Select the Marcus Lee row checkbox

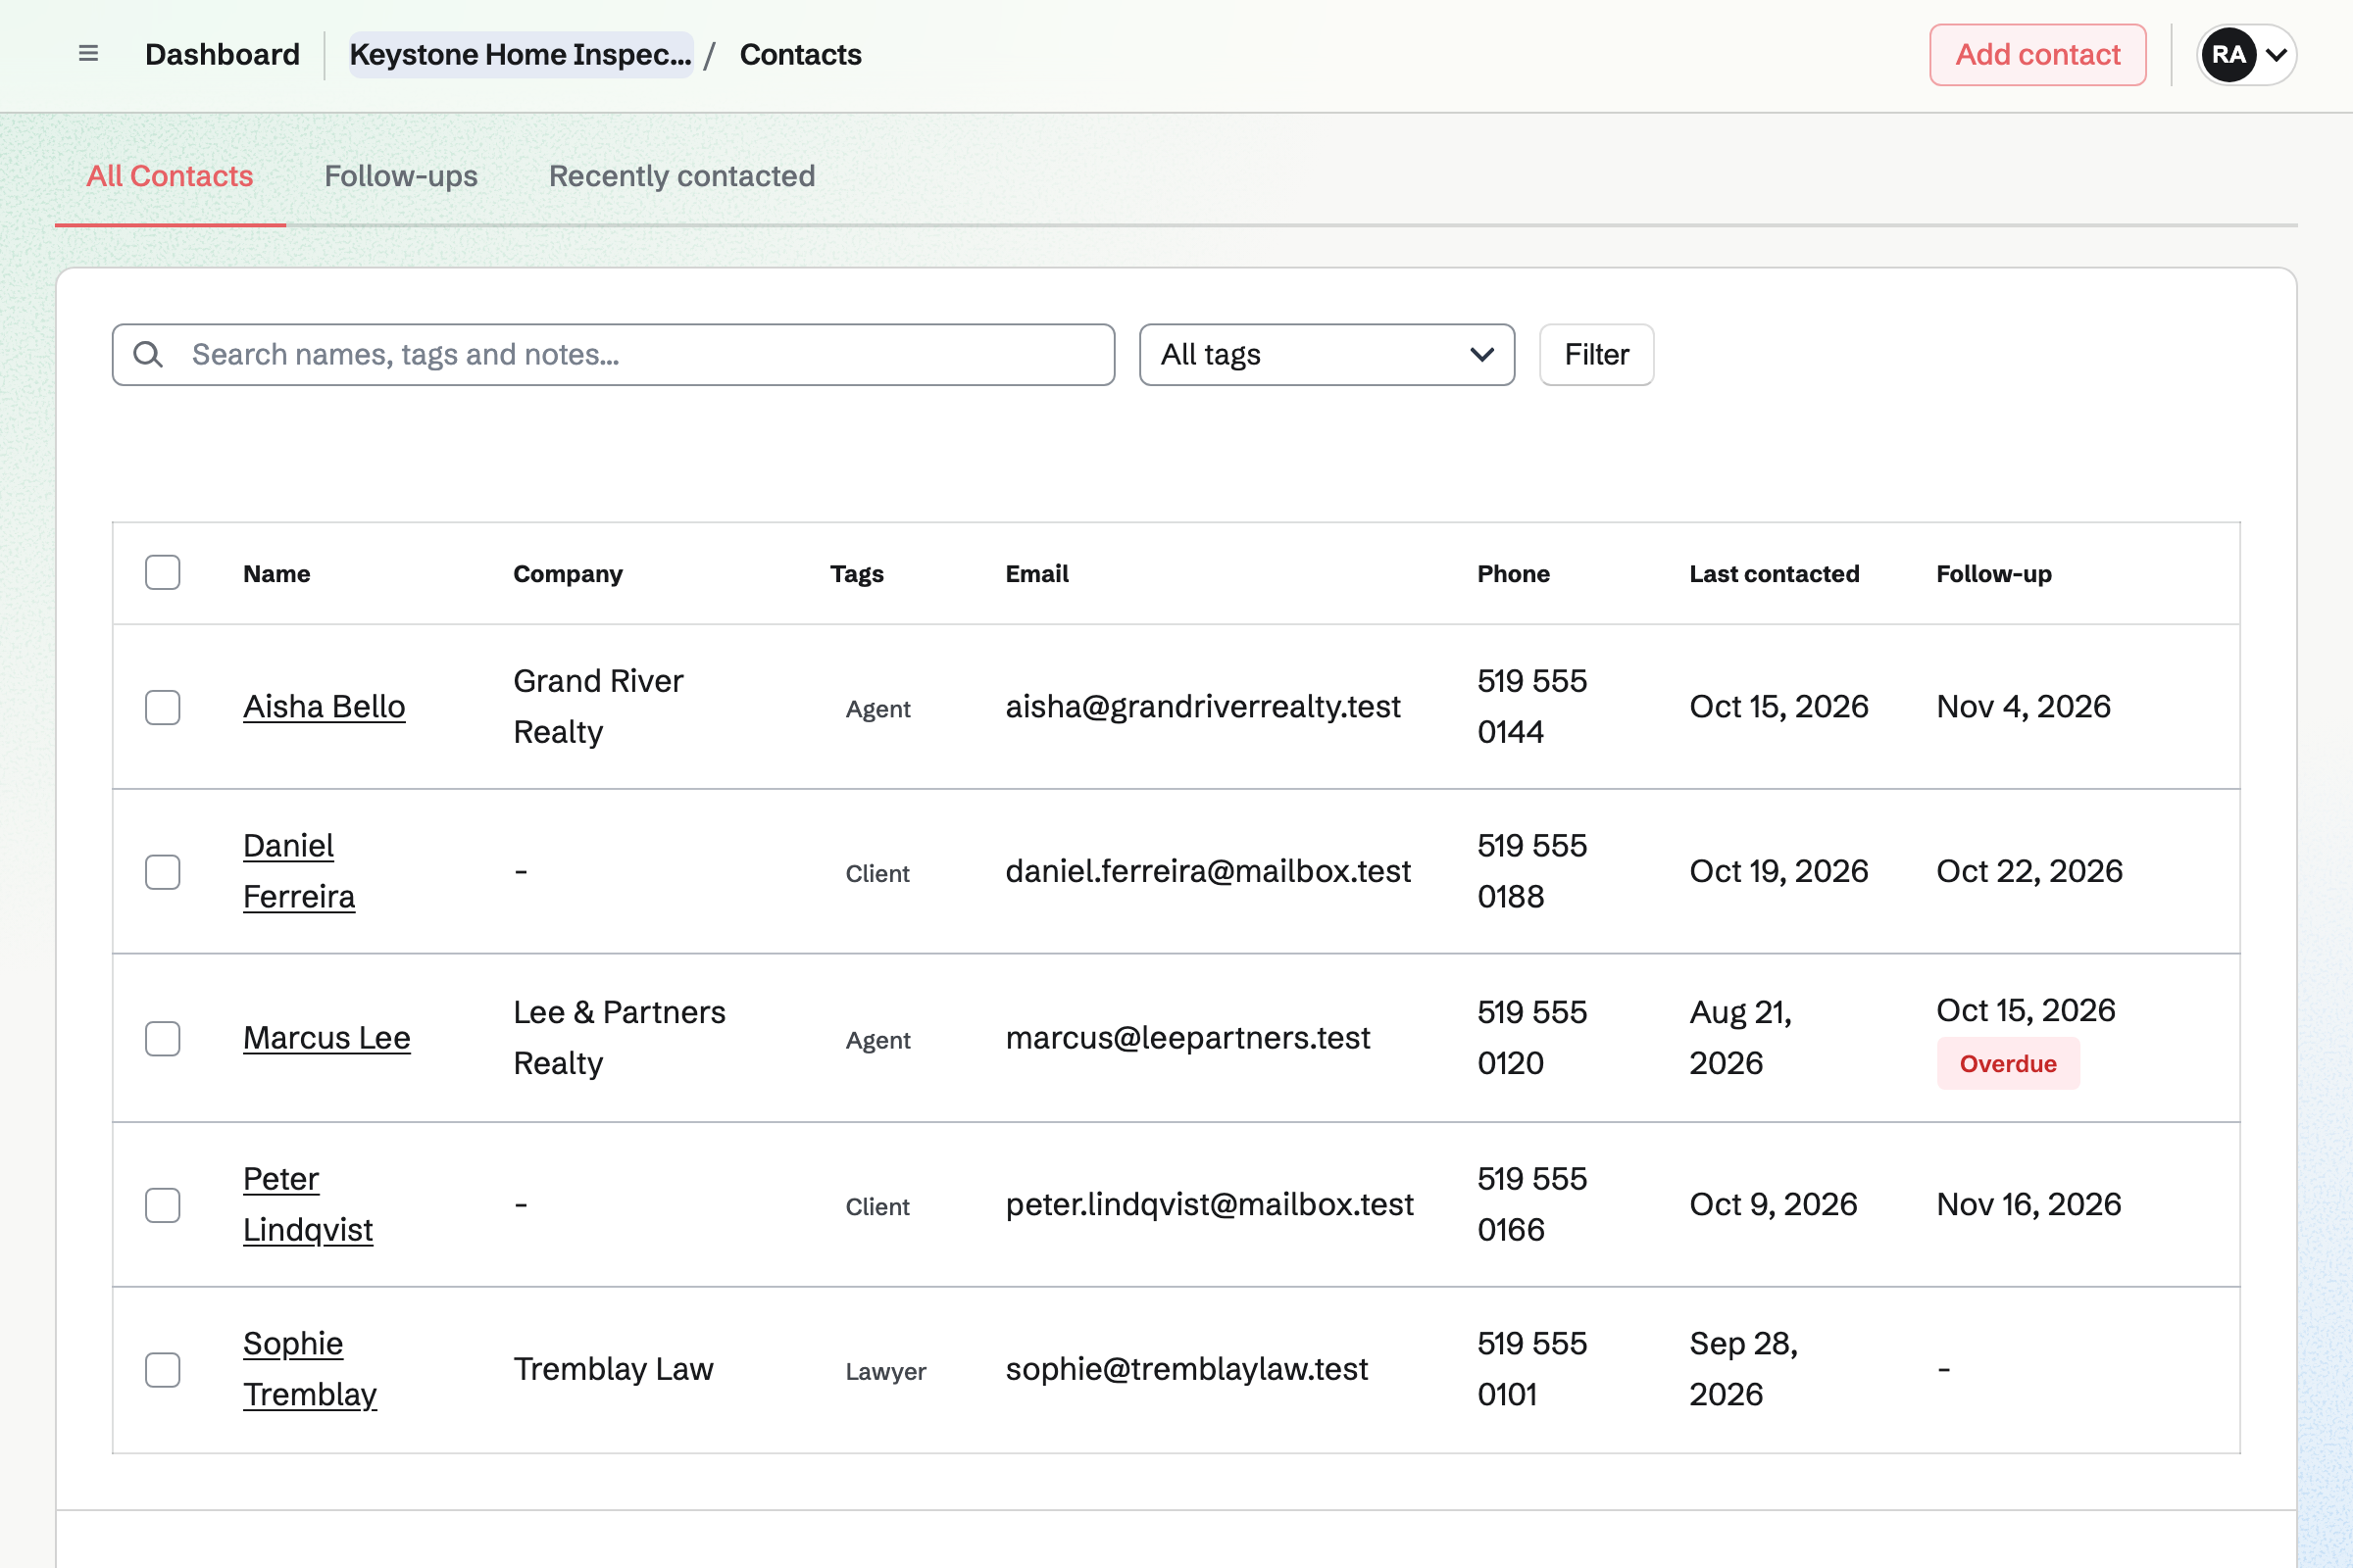[x=162, y=1038]
